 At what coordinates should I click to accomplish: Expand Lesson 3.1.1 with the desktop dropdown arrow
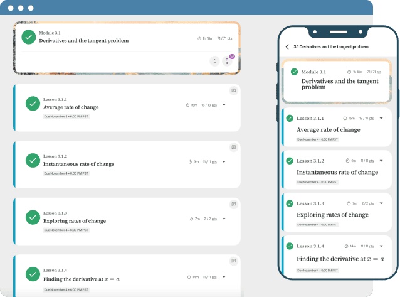[x=224, y=105]
